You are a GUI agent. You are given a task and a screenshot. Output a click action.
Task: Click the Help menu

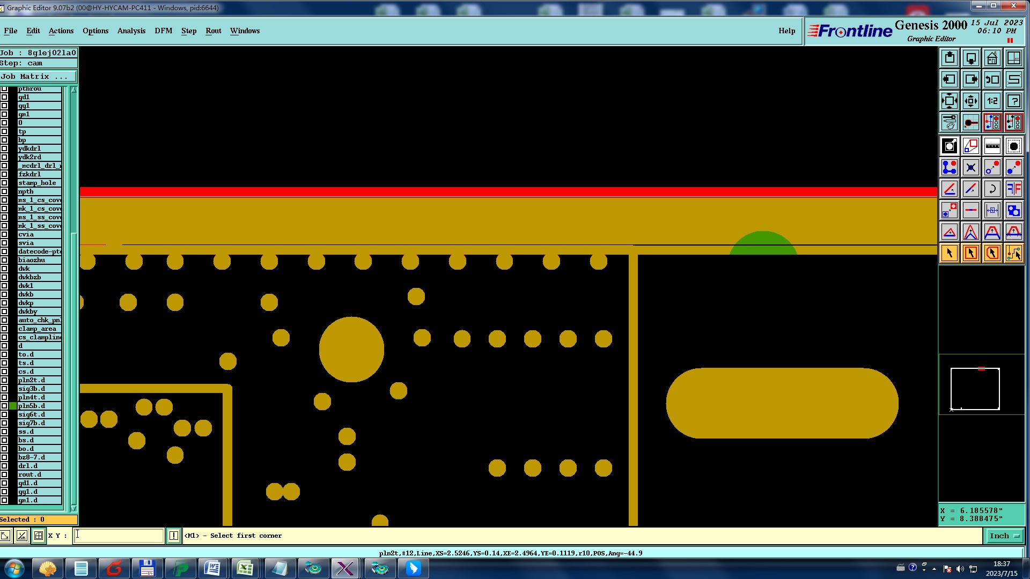787,31
